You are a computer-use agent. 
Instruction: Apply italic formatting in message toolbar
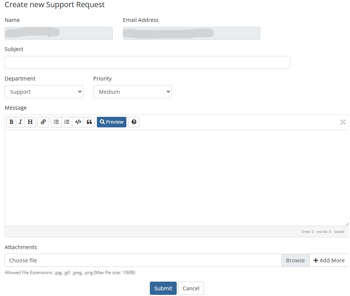point(20,122)
